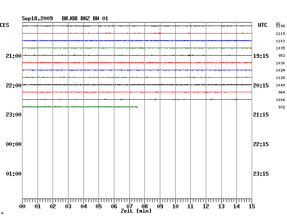Viewport: 287px width, 218px height.
Task: Click the DC value 964
Action: (x=282, y=92)
